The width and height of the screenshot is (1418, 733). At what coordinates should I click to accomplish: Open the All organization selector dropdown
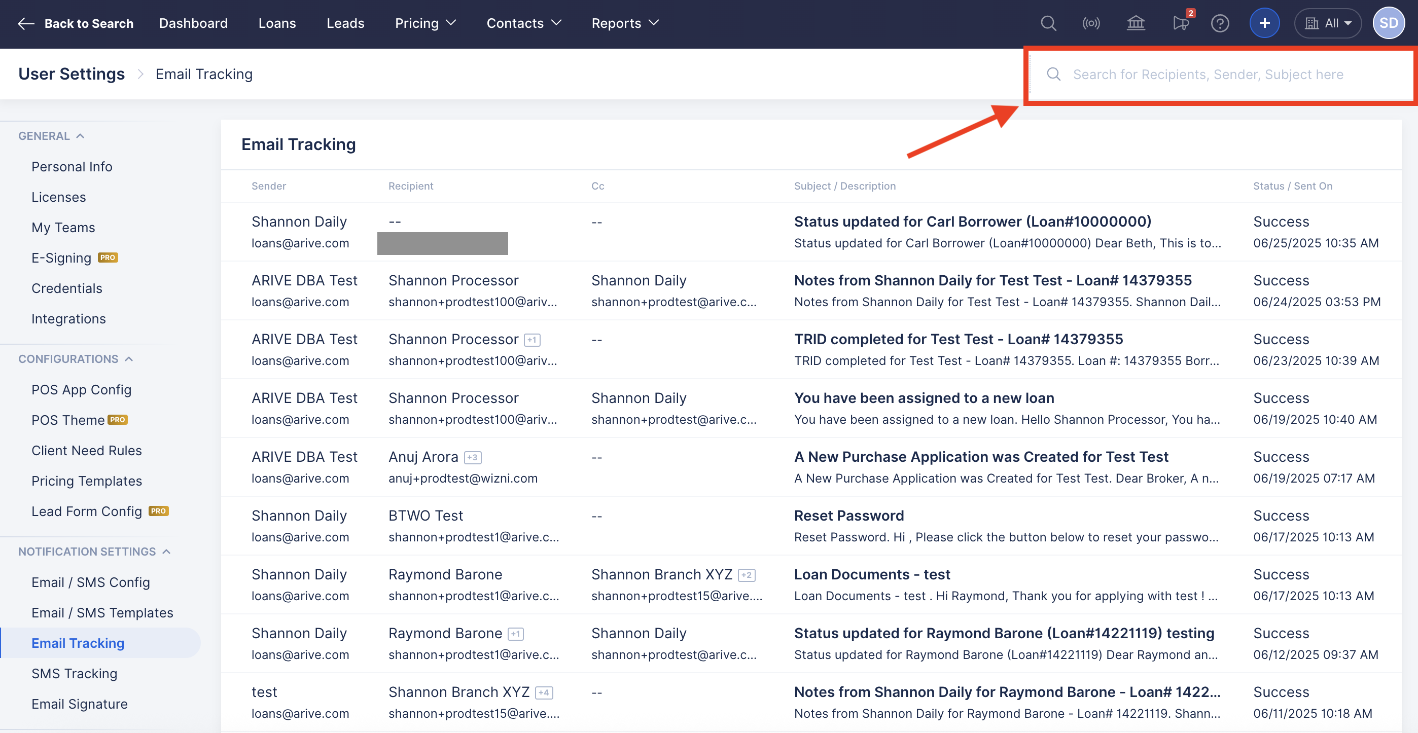tap(1328, 23)
